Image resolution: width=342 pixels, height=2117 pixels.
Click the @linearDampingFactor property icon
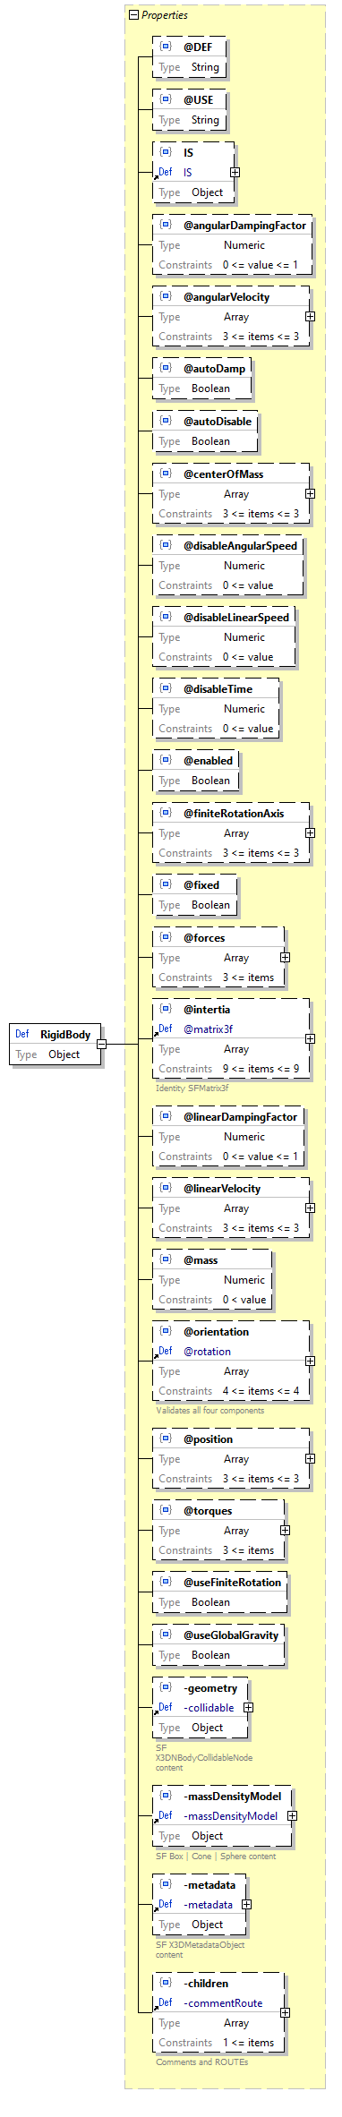click(x=166, y=1116)
